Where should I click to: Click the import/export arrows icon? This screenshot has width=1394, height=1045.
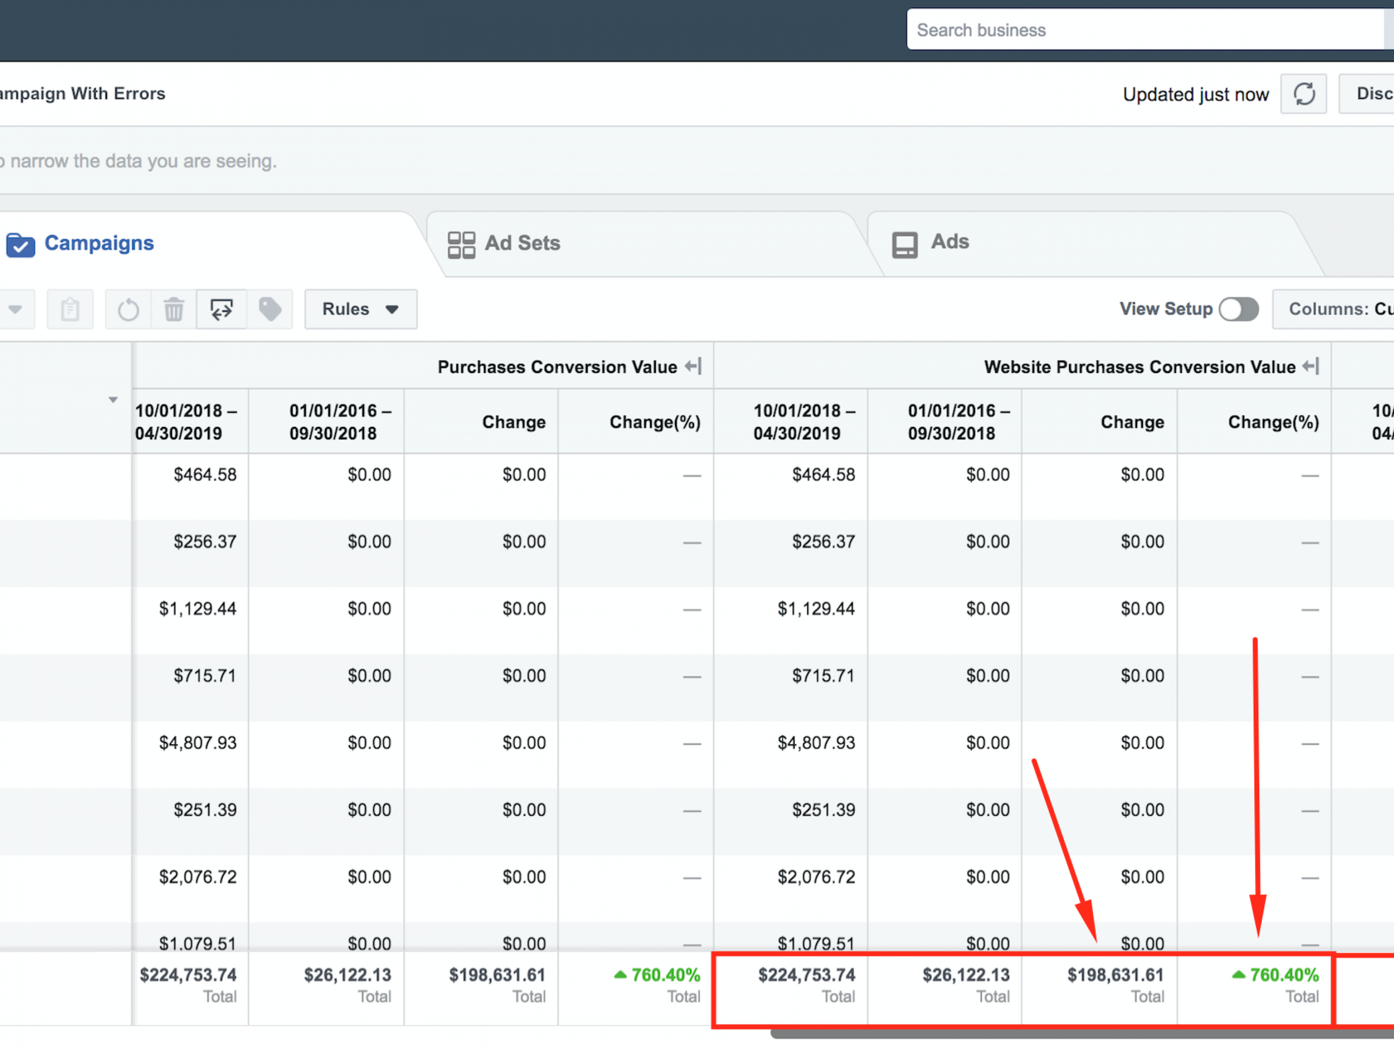[x=221, y=309]
